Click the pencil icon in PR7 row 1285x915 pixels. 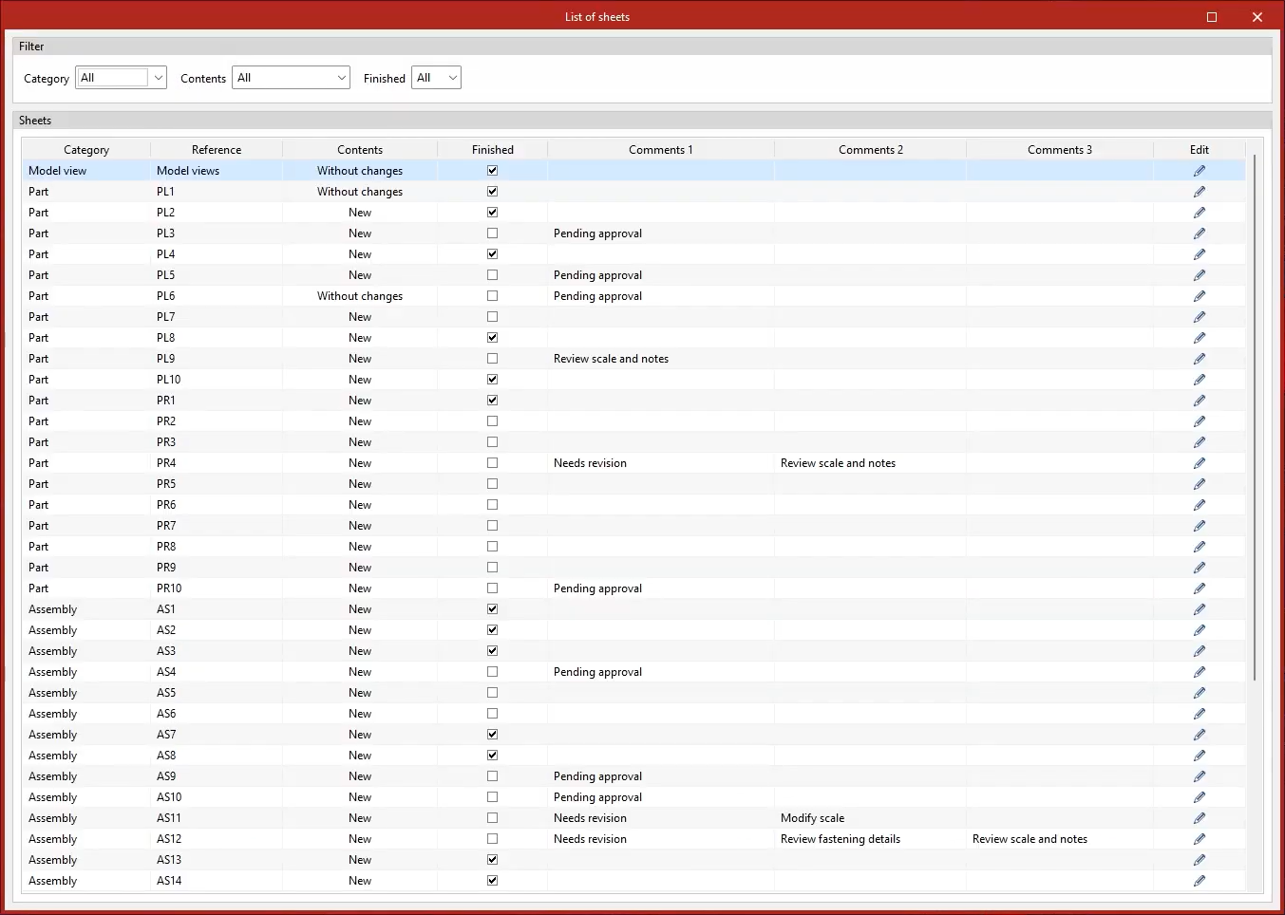(x=1200, y=526)
